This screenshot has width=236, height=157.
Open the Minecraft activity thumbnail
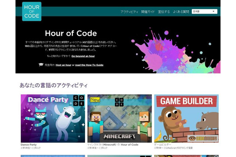(119, 119)
